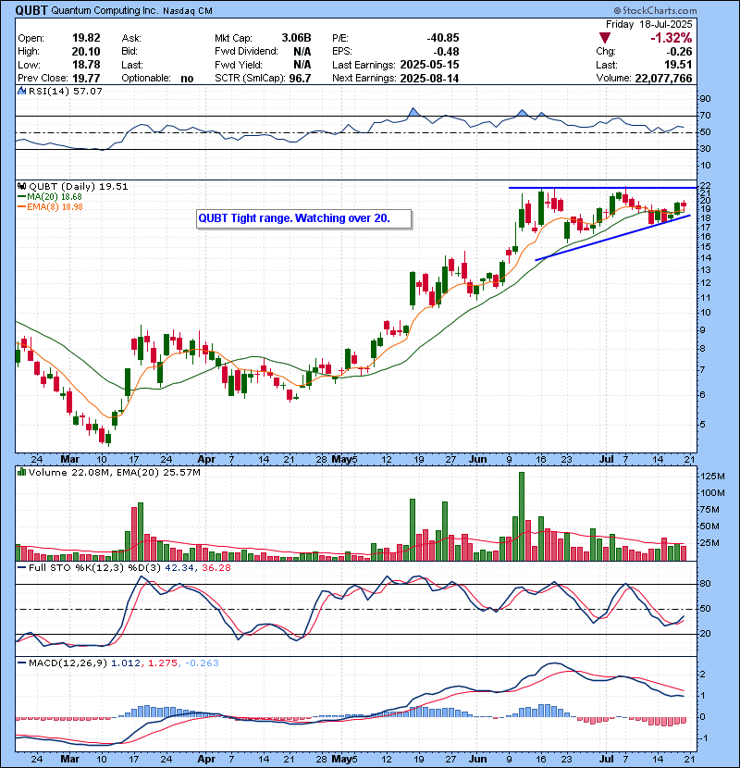Click the QUBT (Daily) 19.51 chart label

tap(79, 186)
